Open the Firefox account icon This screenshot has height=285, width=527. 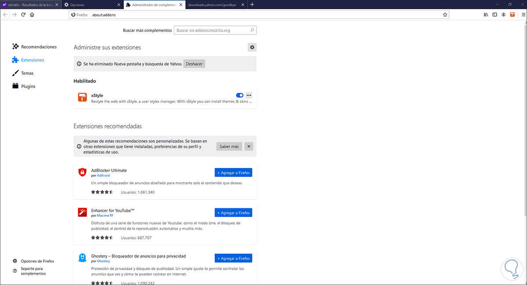[503, 14]
